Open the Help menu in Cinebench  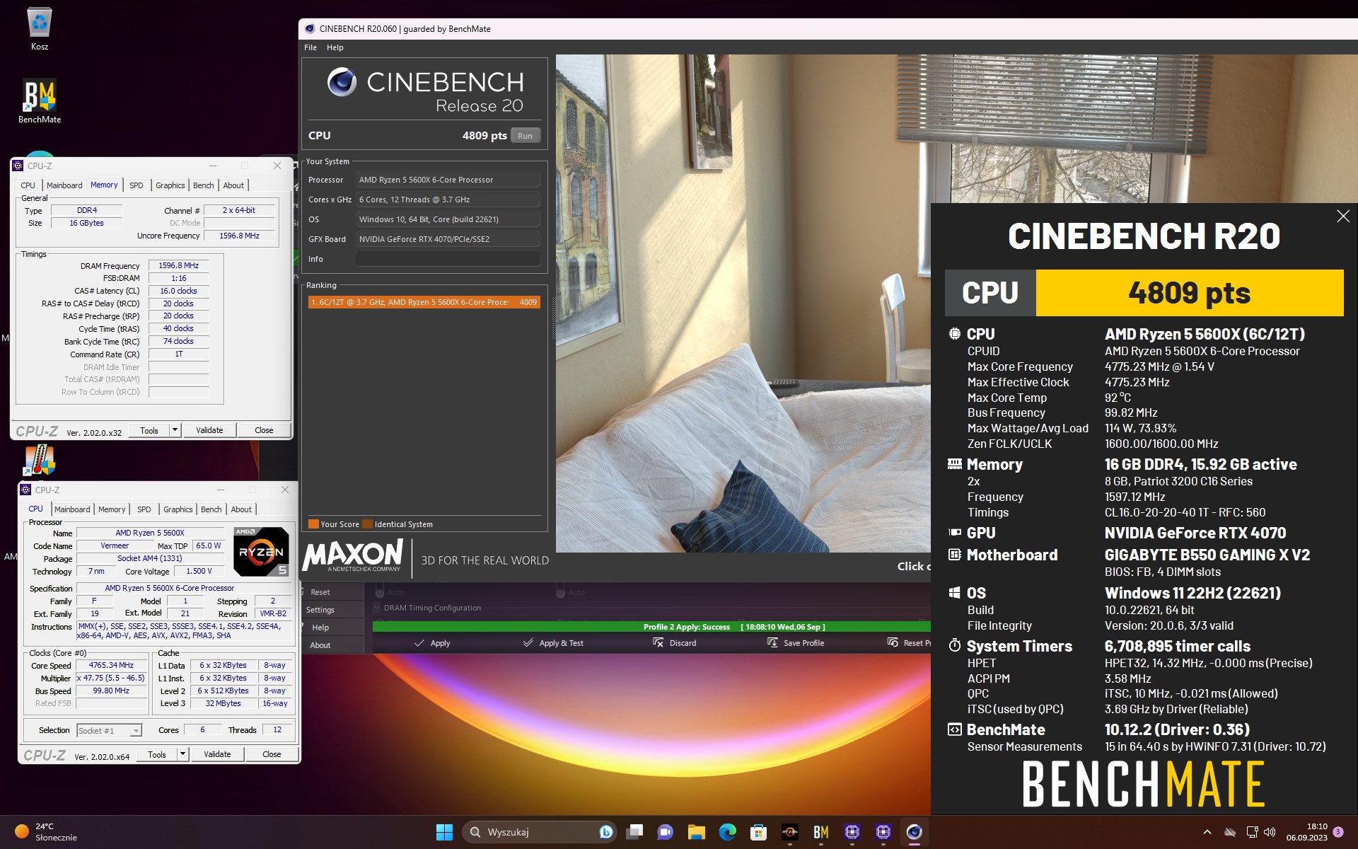click(335, 47)
